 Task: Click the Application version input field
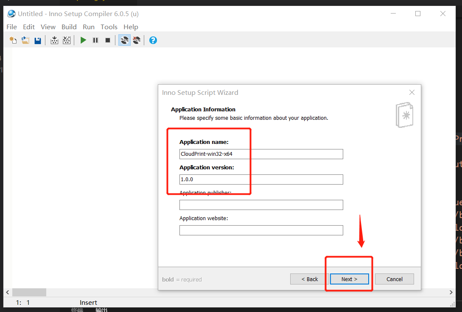point(261,179)
